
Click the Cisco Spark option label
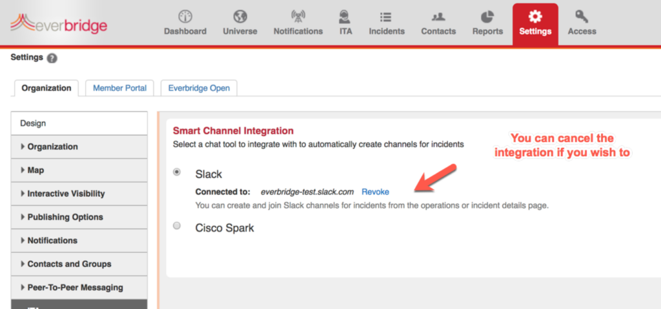click(225, 228)
